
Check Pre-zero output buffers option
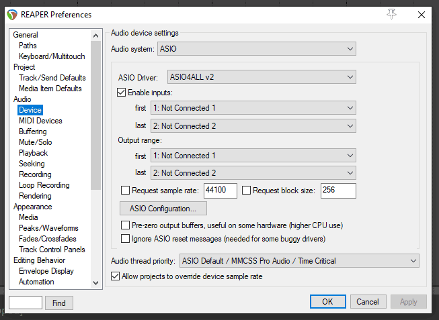point(125,225)
